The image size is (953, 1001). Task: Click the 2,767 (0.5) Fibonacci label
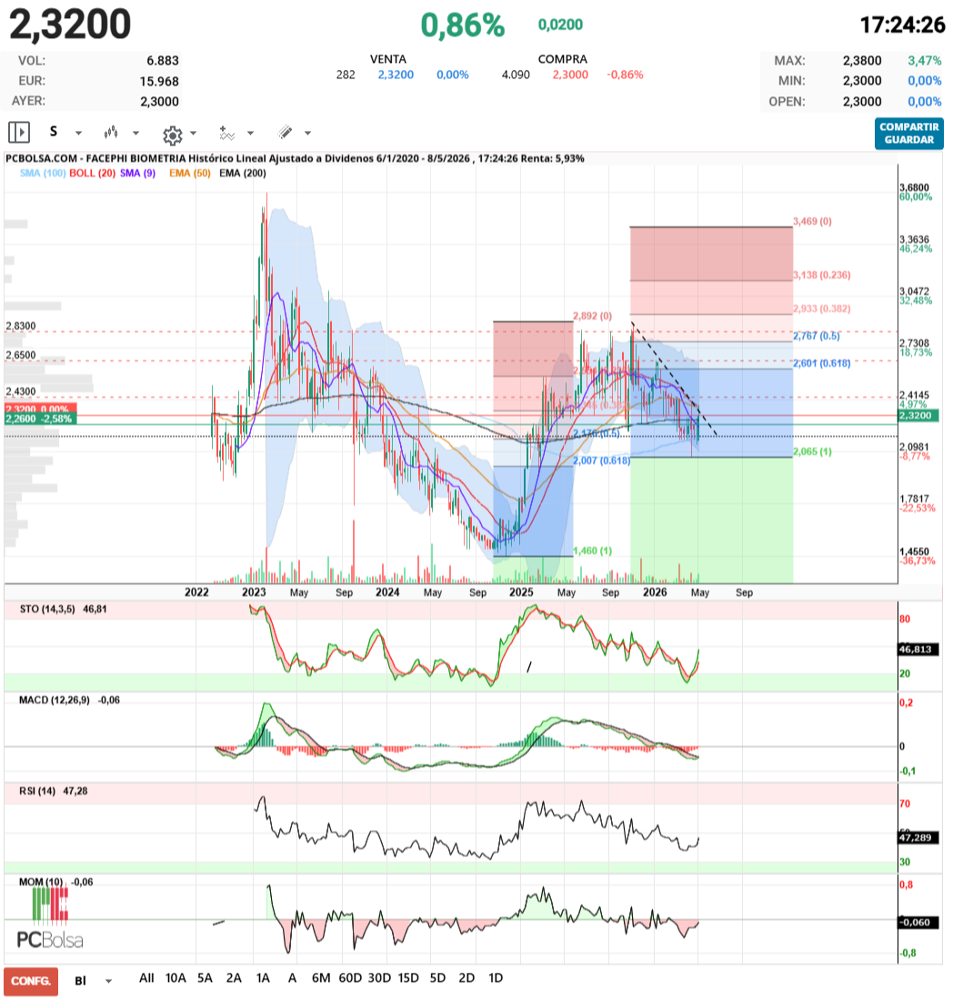click(817, 336)
